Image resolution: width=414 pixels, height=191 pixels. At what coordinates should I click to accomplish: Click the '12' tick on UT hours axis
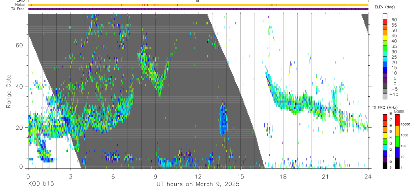[x=198, y=176]
